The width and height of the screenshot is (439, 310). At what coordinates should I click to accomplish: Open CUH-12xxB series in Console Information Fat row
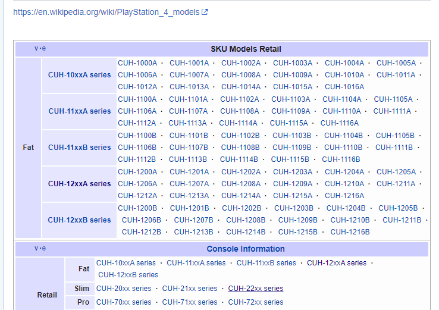(128, 275)
